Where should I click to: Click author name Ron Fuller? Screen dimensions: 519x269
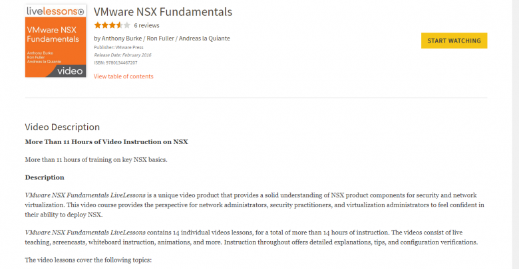click(x=160, y=39)
